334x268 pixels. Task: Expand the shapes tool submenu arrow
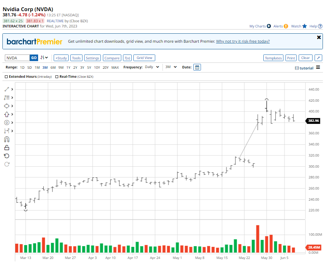tap(12, 106)
